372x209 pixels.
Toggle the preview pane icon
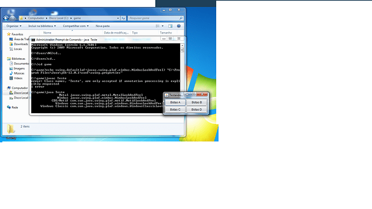pyautogui.click(x=170, y=26)
